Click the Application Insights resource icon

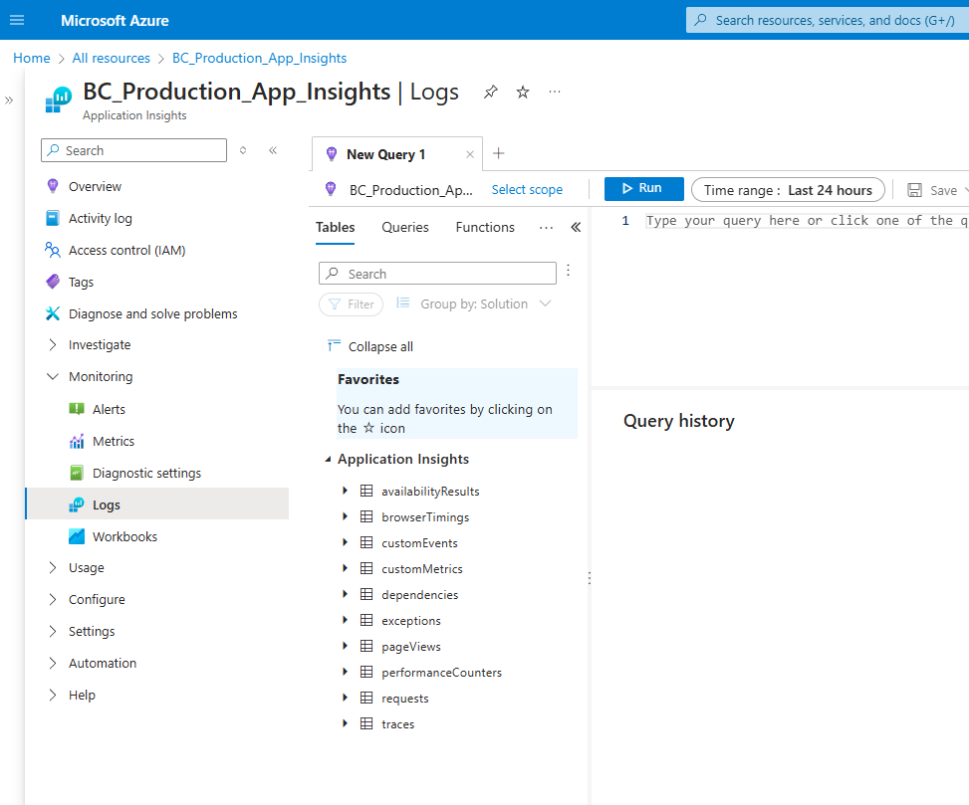(59, 100)
